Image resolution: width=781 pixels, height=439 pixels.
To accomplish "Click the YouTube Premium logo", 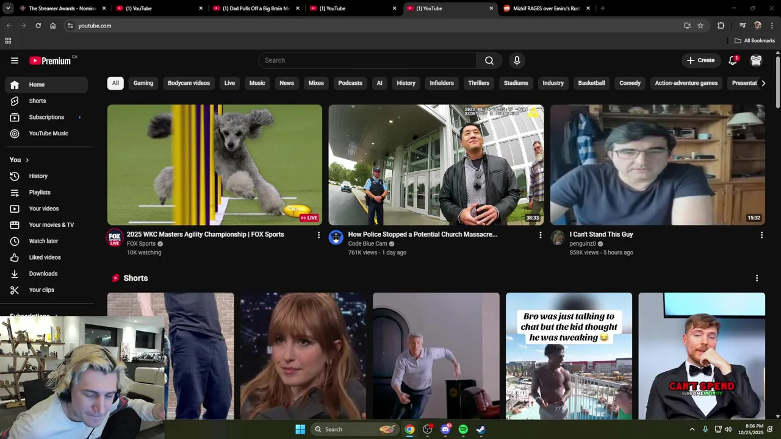I will (x=50, y=60).
